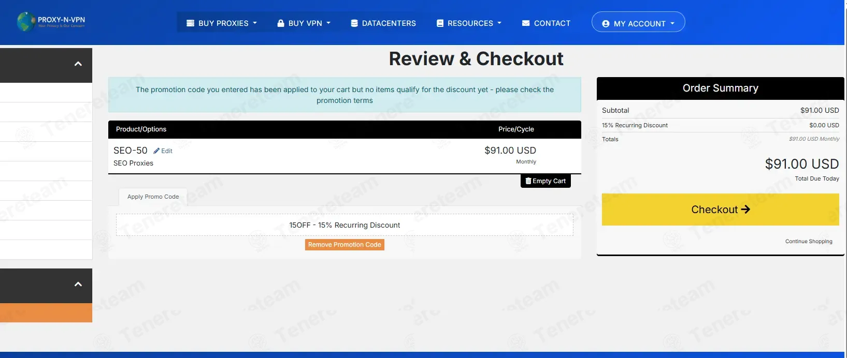Screen dimensions: 847x358
Task: Expand the Buy VPN dropdown caret
Action: tap(328, 23)
